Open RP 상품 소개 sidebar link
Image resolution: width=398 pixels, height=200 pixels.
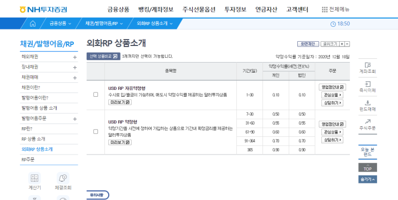click(33, 139)
